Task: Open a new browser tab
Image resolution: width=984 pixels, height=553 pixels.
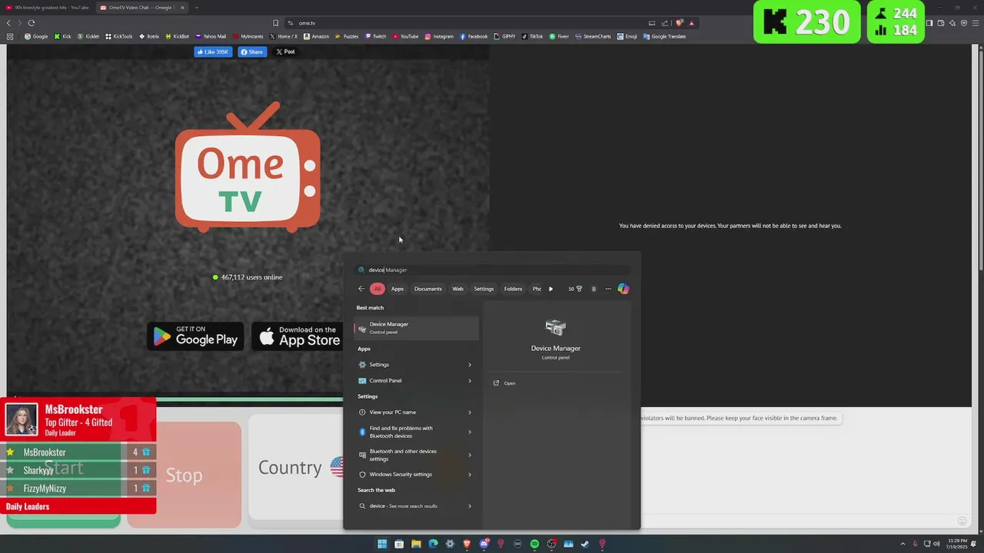Action: pos(196,8)
